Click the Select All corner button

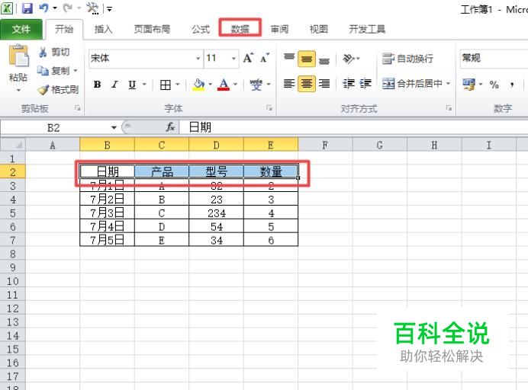pyautogui.click(x=13, y=145)
